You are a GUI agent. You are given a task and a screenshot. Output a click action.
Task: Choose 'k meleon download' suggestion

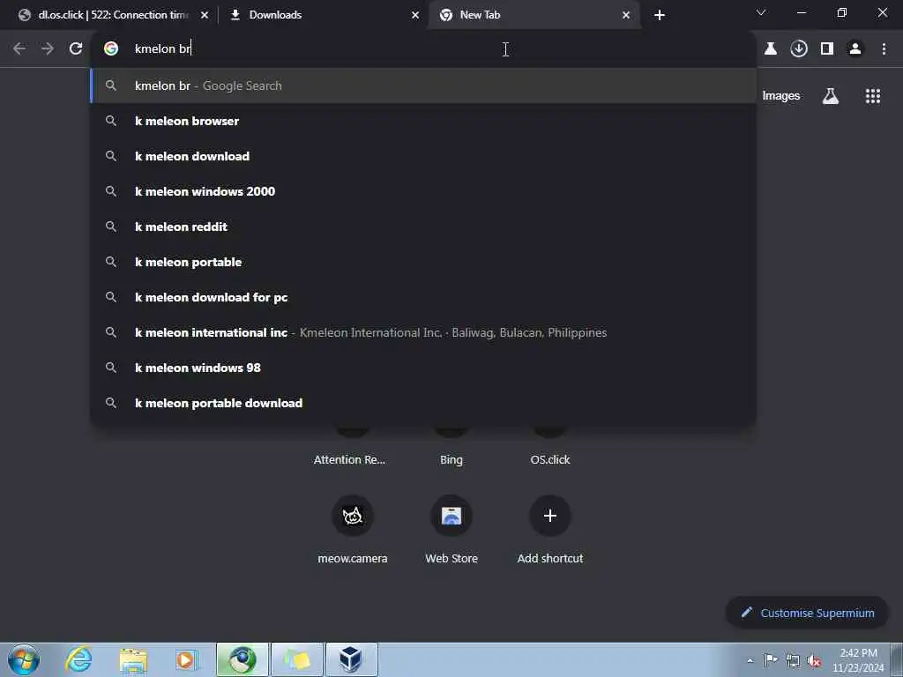423,156
